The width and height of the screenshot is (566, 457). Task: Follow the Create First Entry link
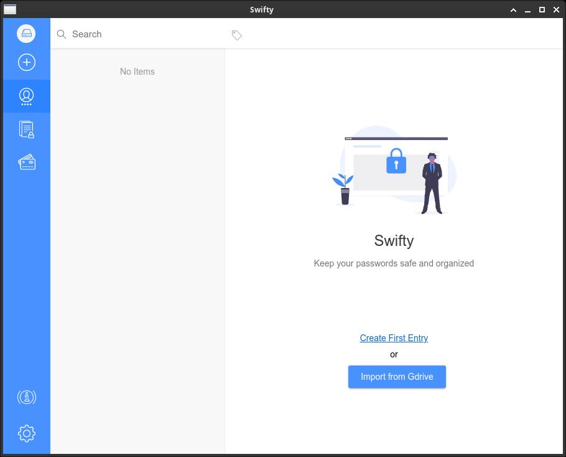point(394,338)
